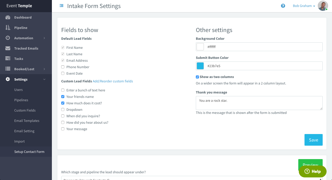Click the Booked/Lost list icon
This screenshot has width=332, height=180.
(8, 69)
